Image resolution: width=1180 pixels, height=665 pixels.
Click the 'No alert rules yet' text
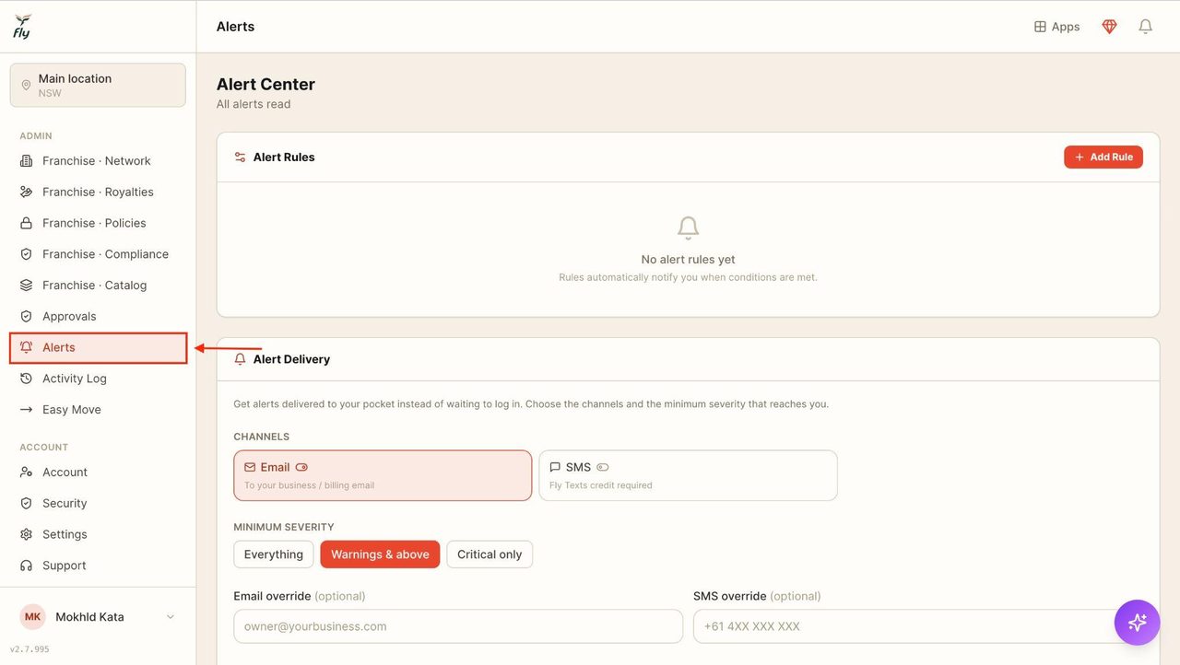[x=688, y=260]
